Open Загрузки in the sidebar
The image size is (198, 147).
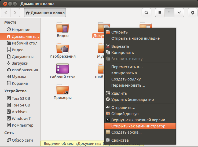pyautogui.click(x=20, y=63)
